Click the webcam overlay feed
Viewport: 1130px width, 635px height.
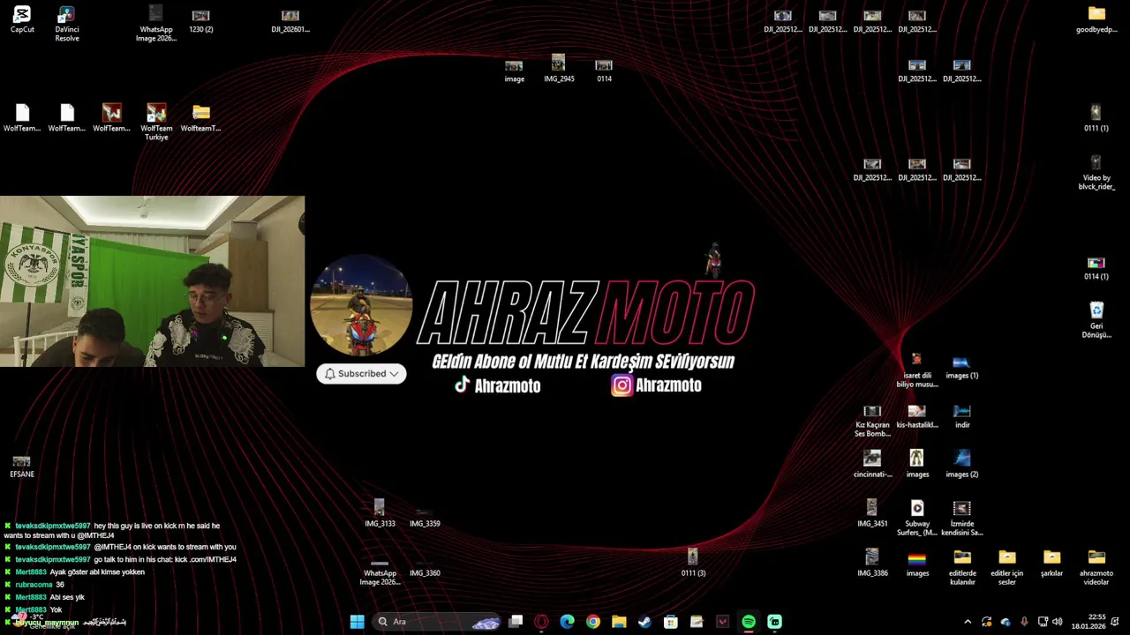[152, 281]
